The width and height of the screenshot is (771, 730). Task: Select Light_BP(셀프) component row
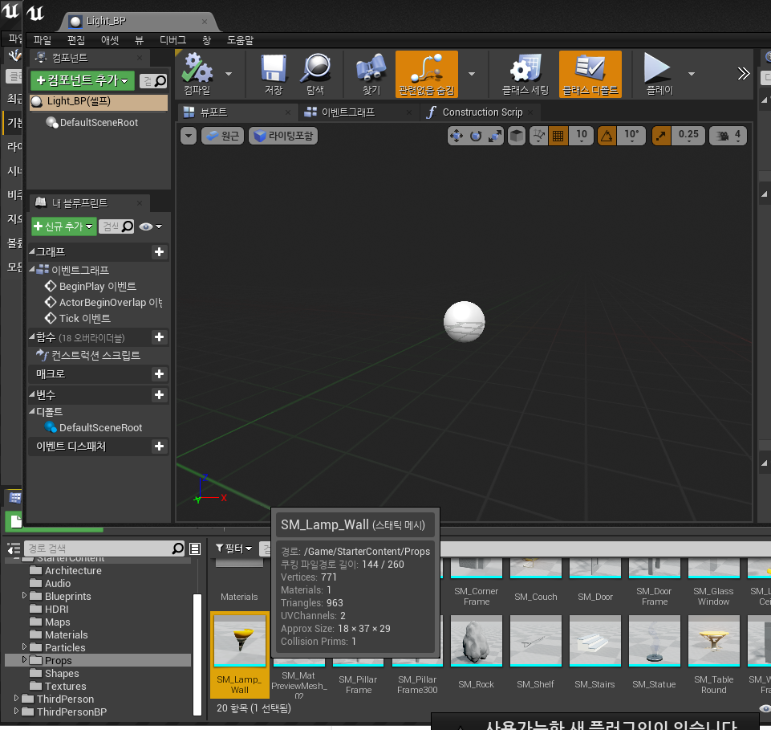[x=99, y=101]
